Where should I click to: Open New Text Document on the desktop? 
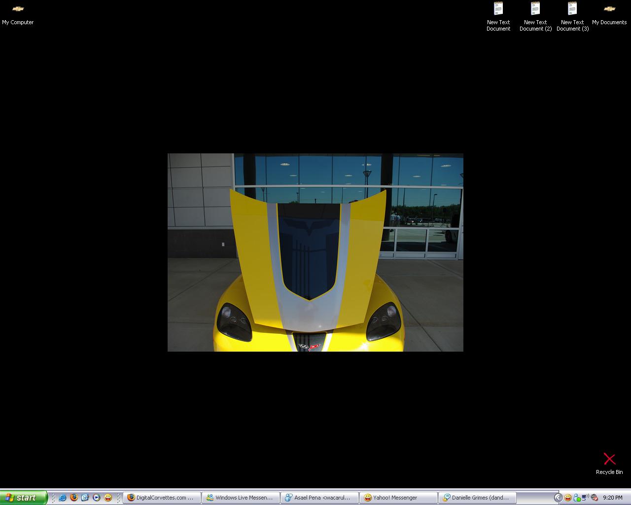[x=498, y=12]
